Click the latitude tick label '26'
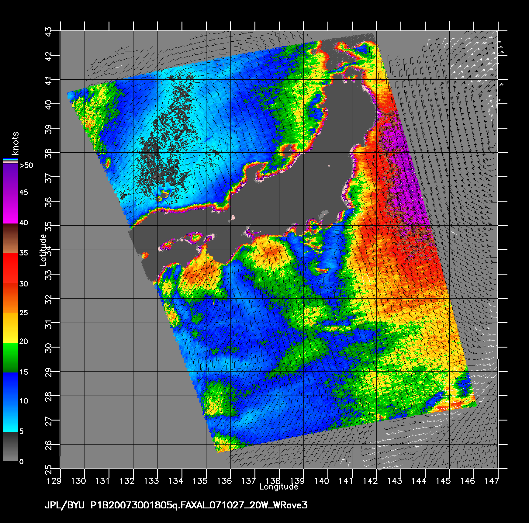The width and height of the screenshot is (529, 523). point(48,445)
